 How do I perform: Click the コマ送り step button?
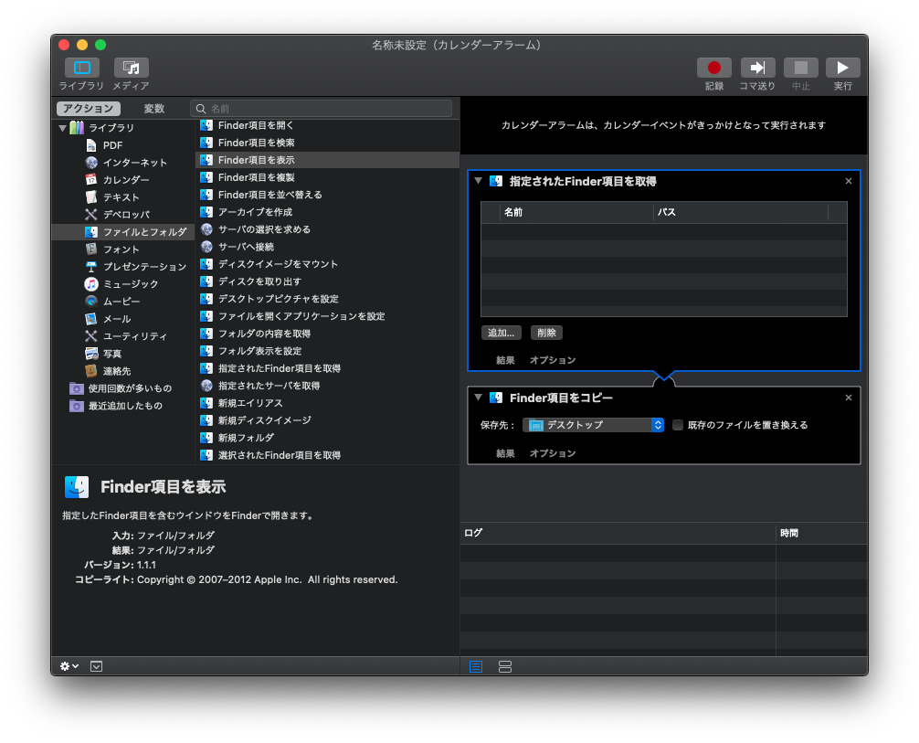tap(757, 69)
